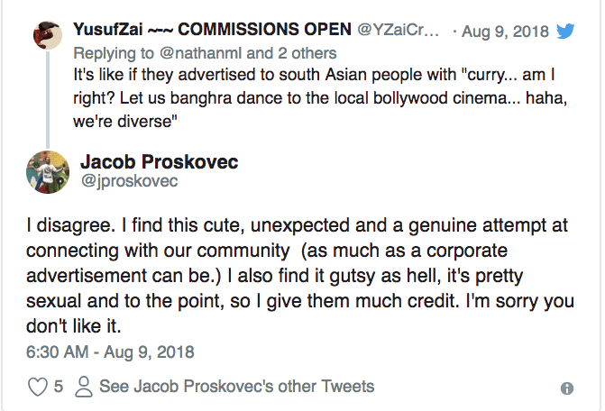
Task: Click the Twitter bird logo icon
Action: click(565, 32)
